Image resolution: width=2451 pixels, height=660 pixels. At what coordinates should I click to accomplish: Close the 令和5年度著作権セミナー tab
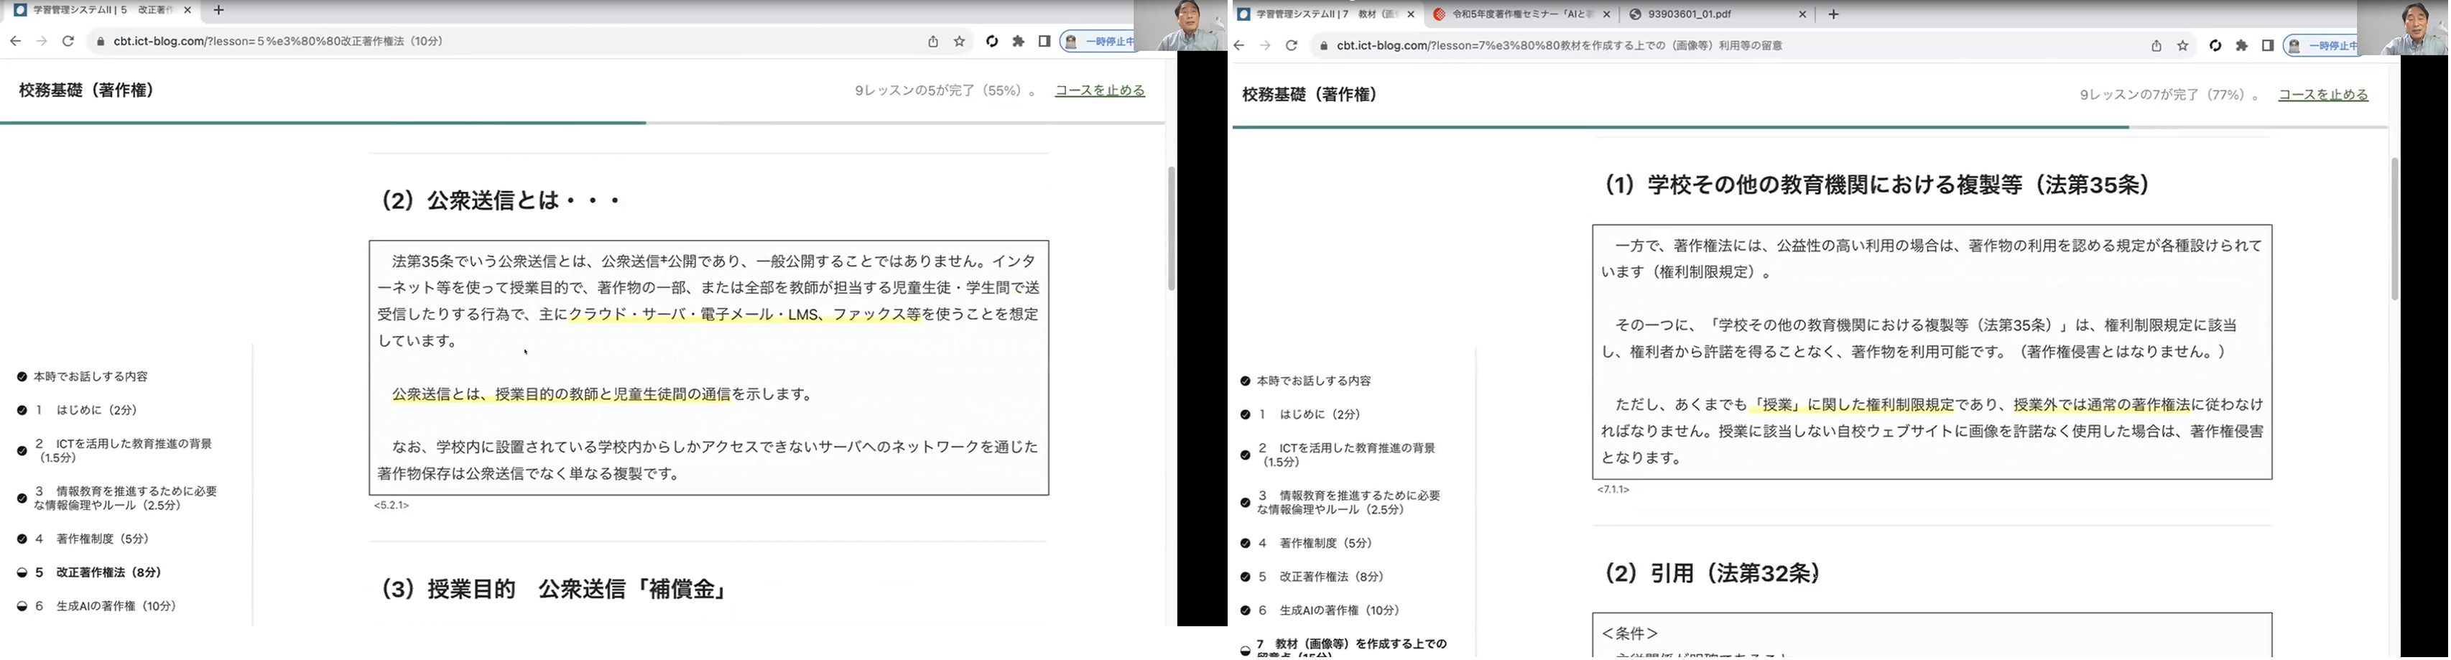click(1607, 14)
